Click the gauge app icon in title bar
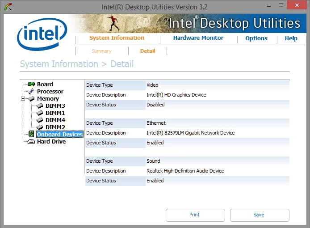 (8, 7)
